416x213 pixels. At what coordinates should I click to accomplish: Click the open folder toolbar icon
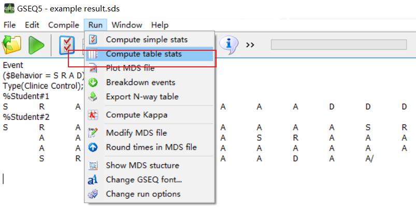tap(12, 45)
